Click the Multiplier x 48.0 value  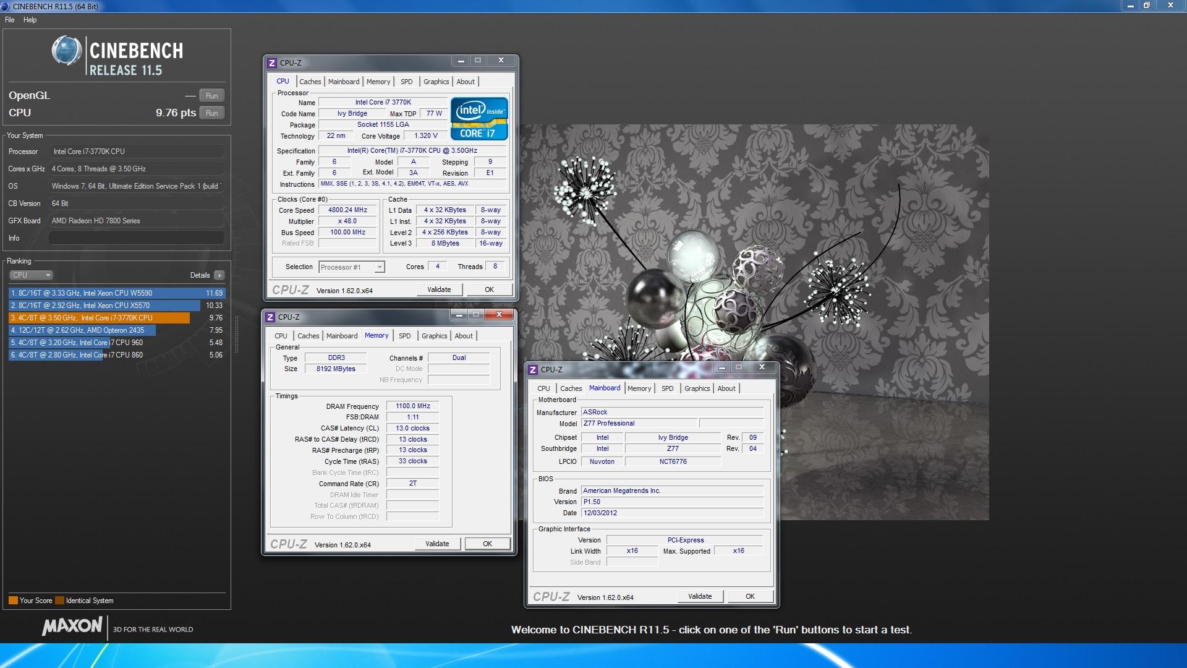(x=347, y=221)
